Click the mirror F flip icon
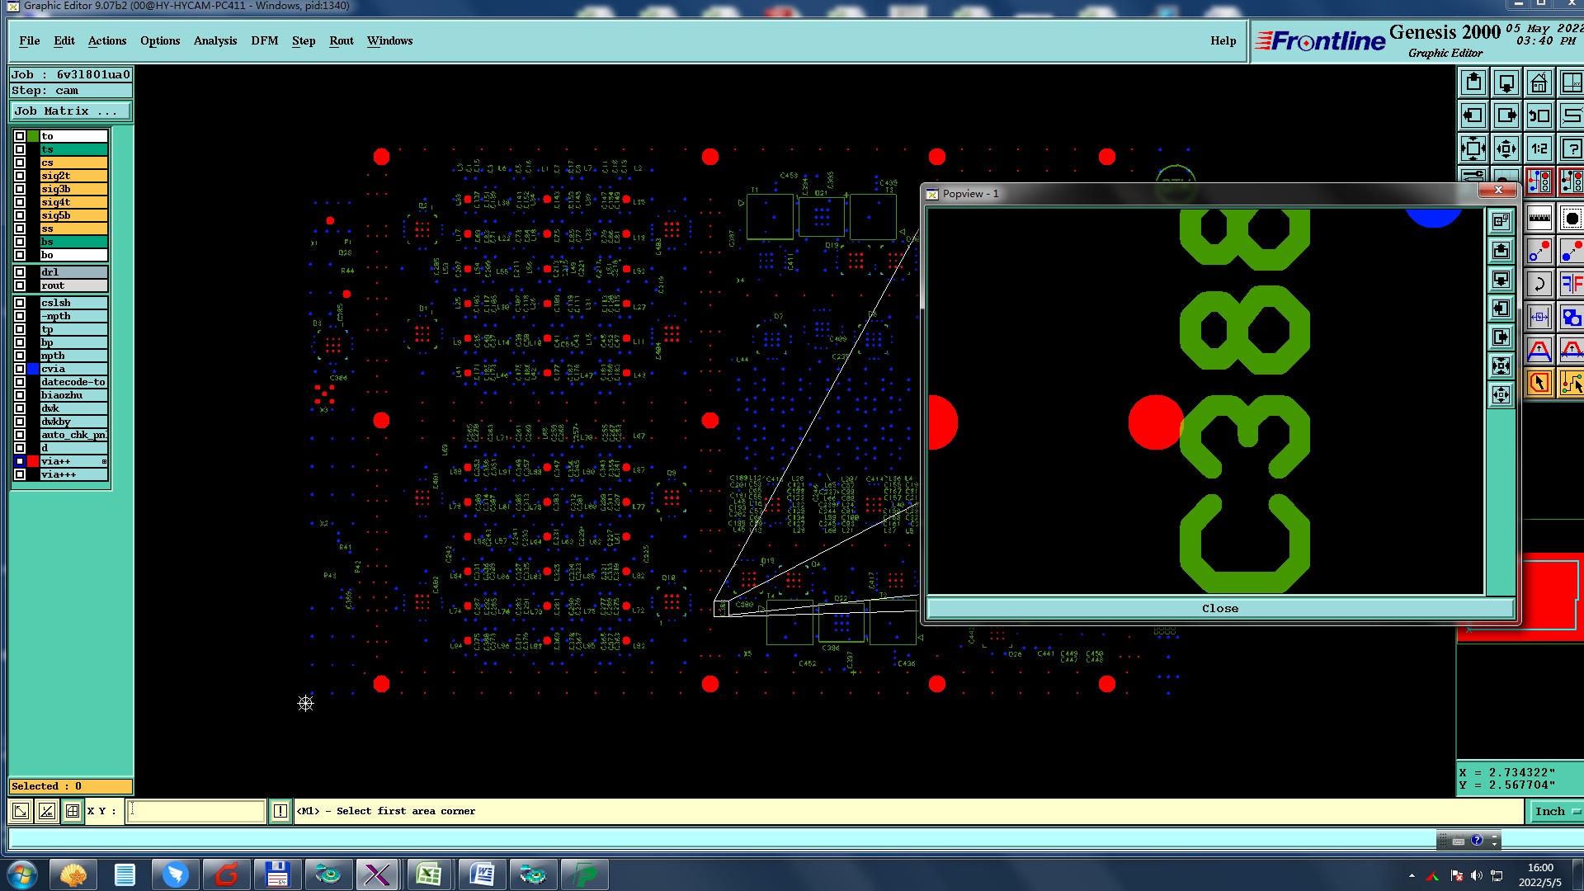1584x891 pixels. point(1571,285)
